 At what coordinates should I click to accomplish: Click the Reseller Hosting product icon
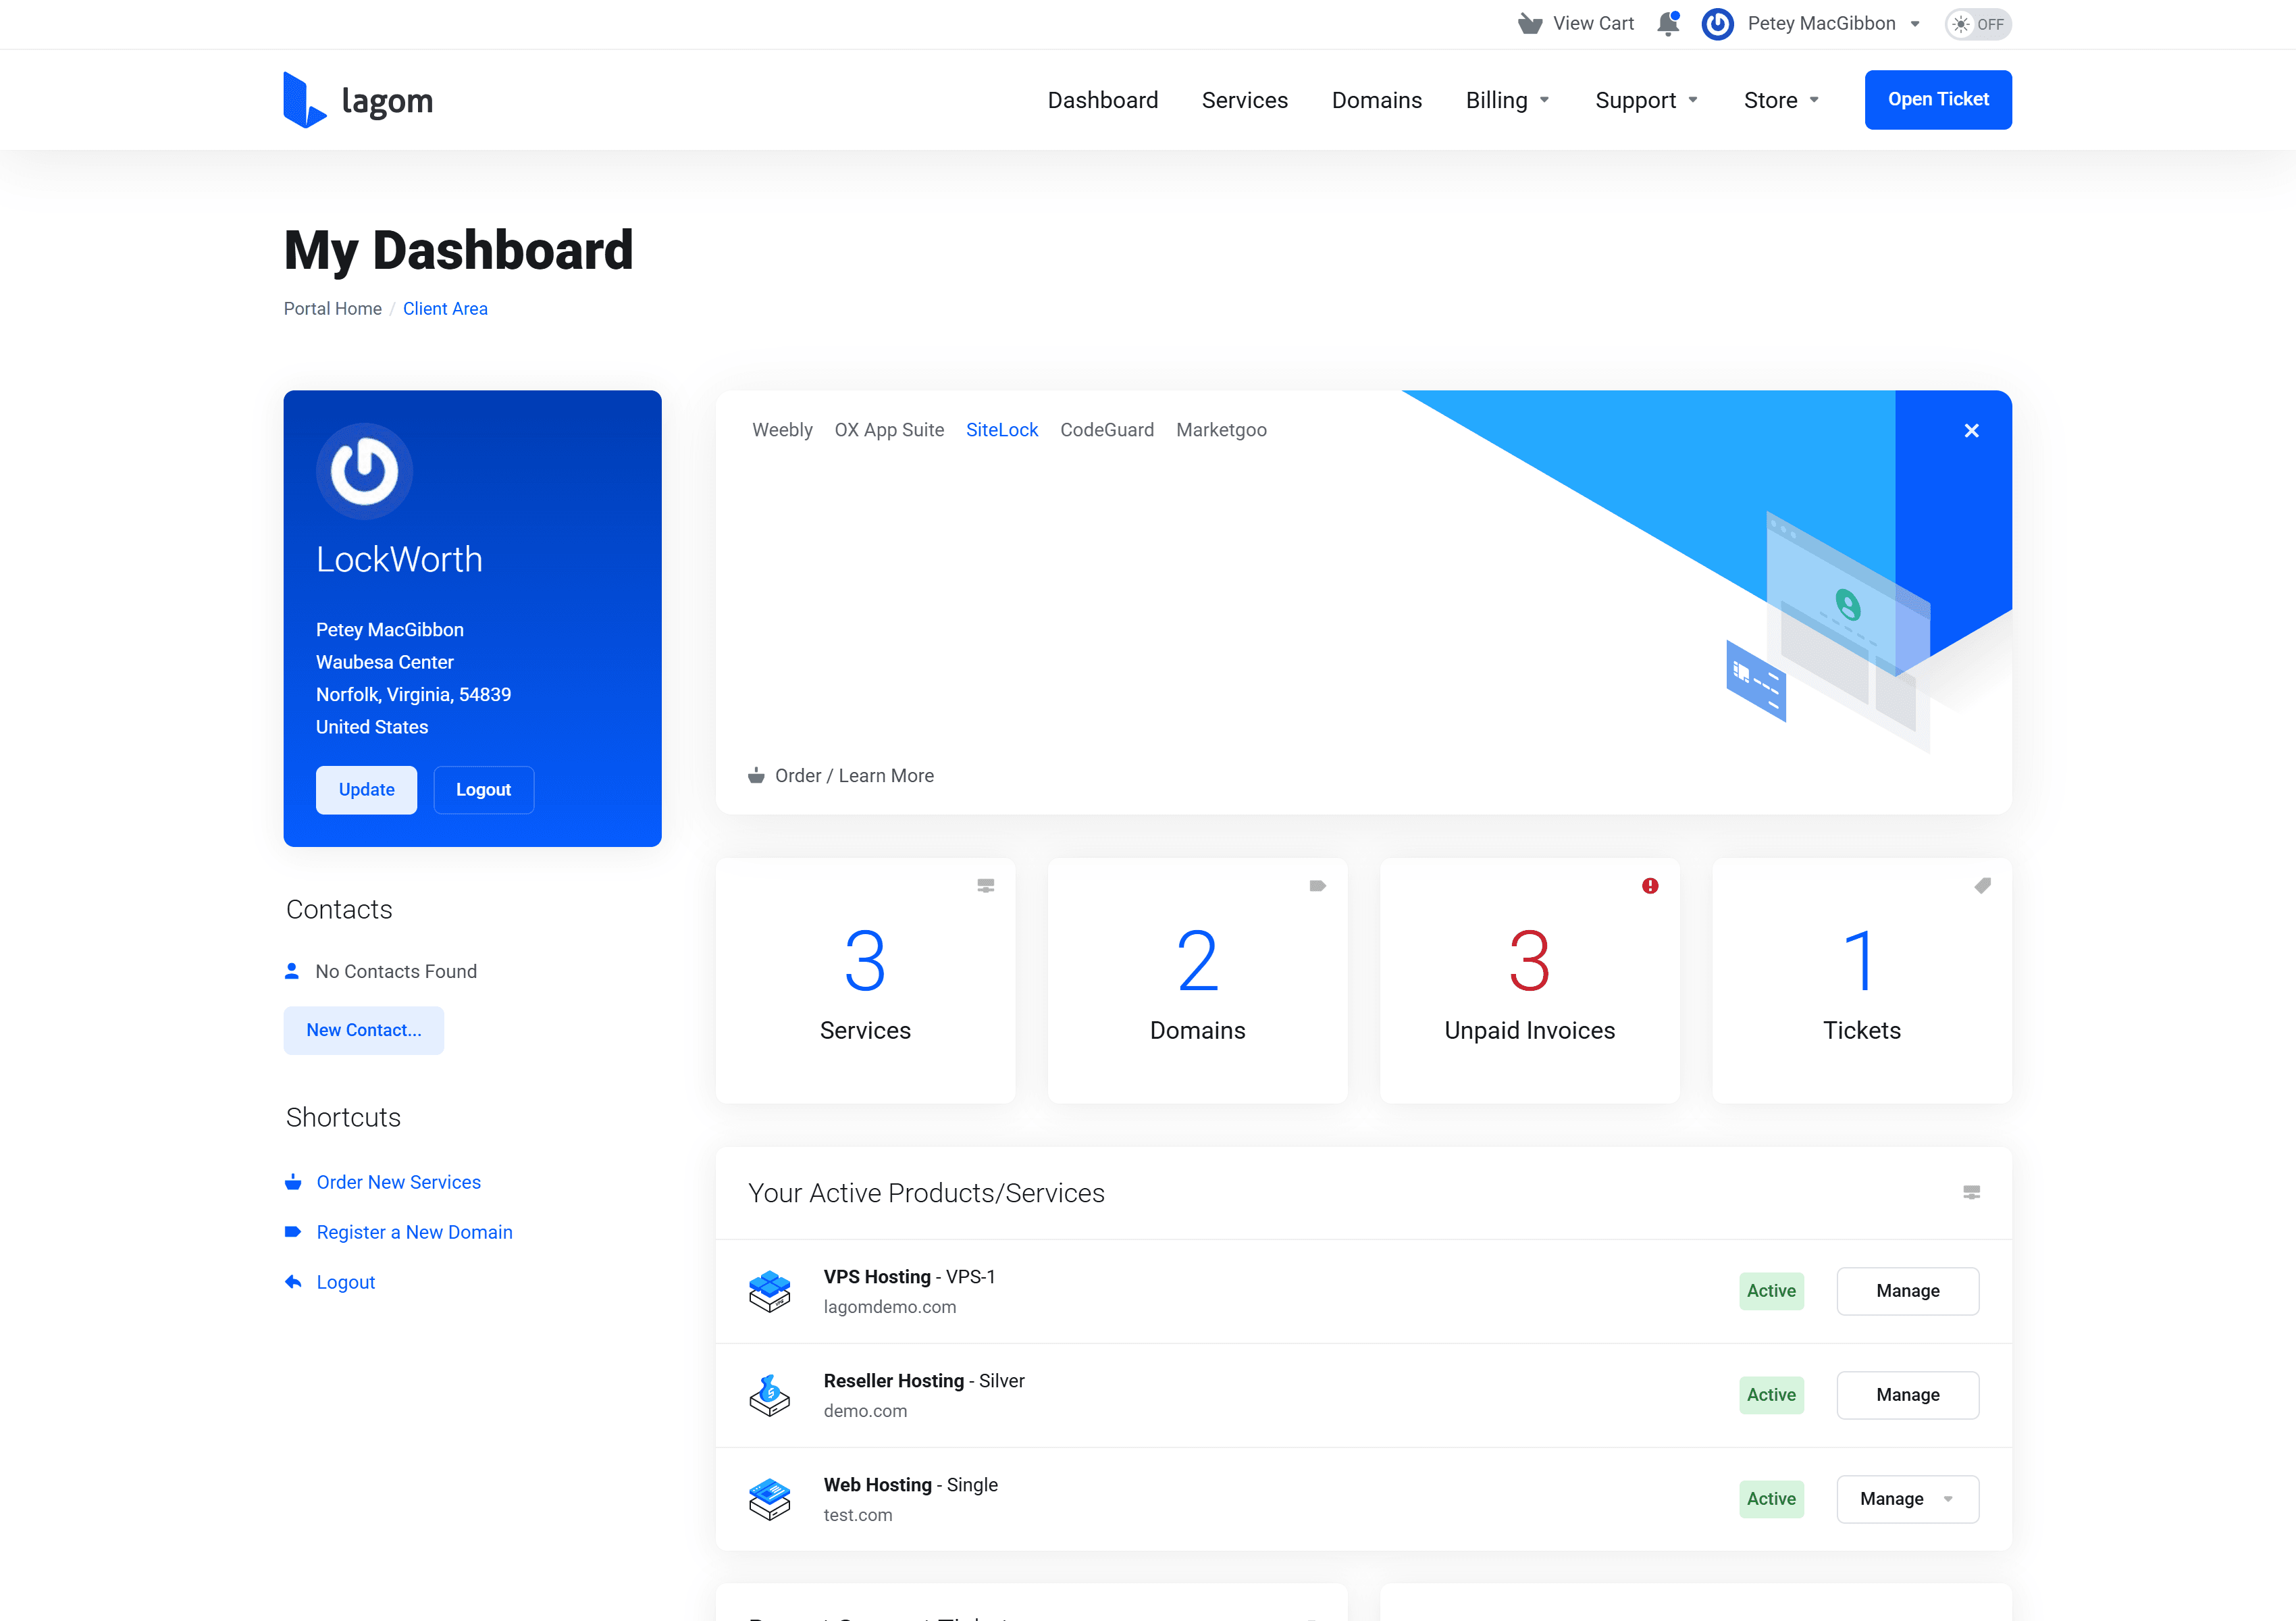769,1395
